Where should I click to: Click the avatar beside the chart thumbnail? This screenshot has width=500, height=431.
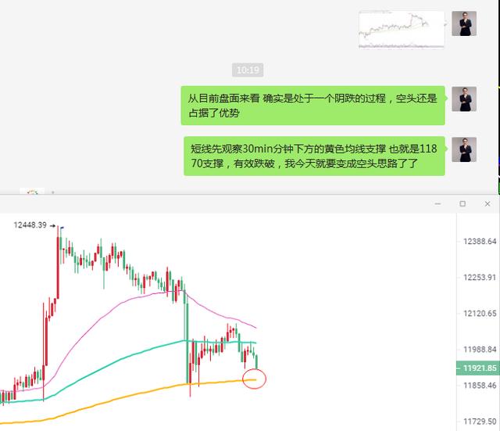coord(464,23)
